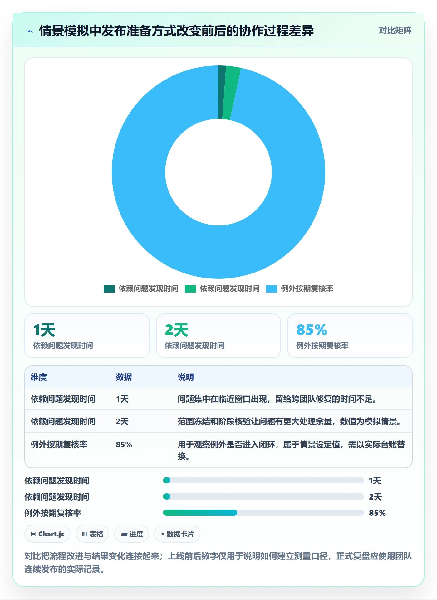Click description starting 用于观察例外是否进入闭环
Screen dimensions: 437x600
click(291, 450)
